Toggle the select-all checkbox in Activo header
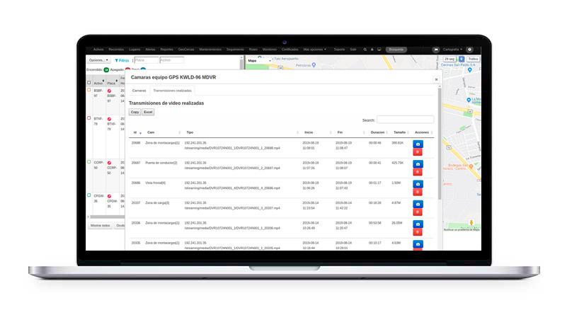The height and width of the screenshot is (315, 567). (x=89, y=83)
